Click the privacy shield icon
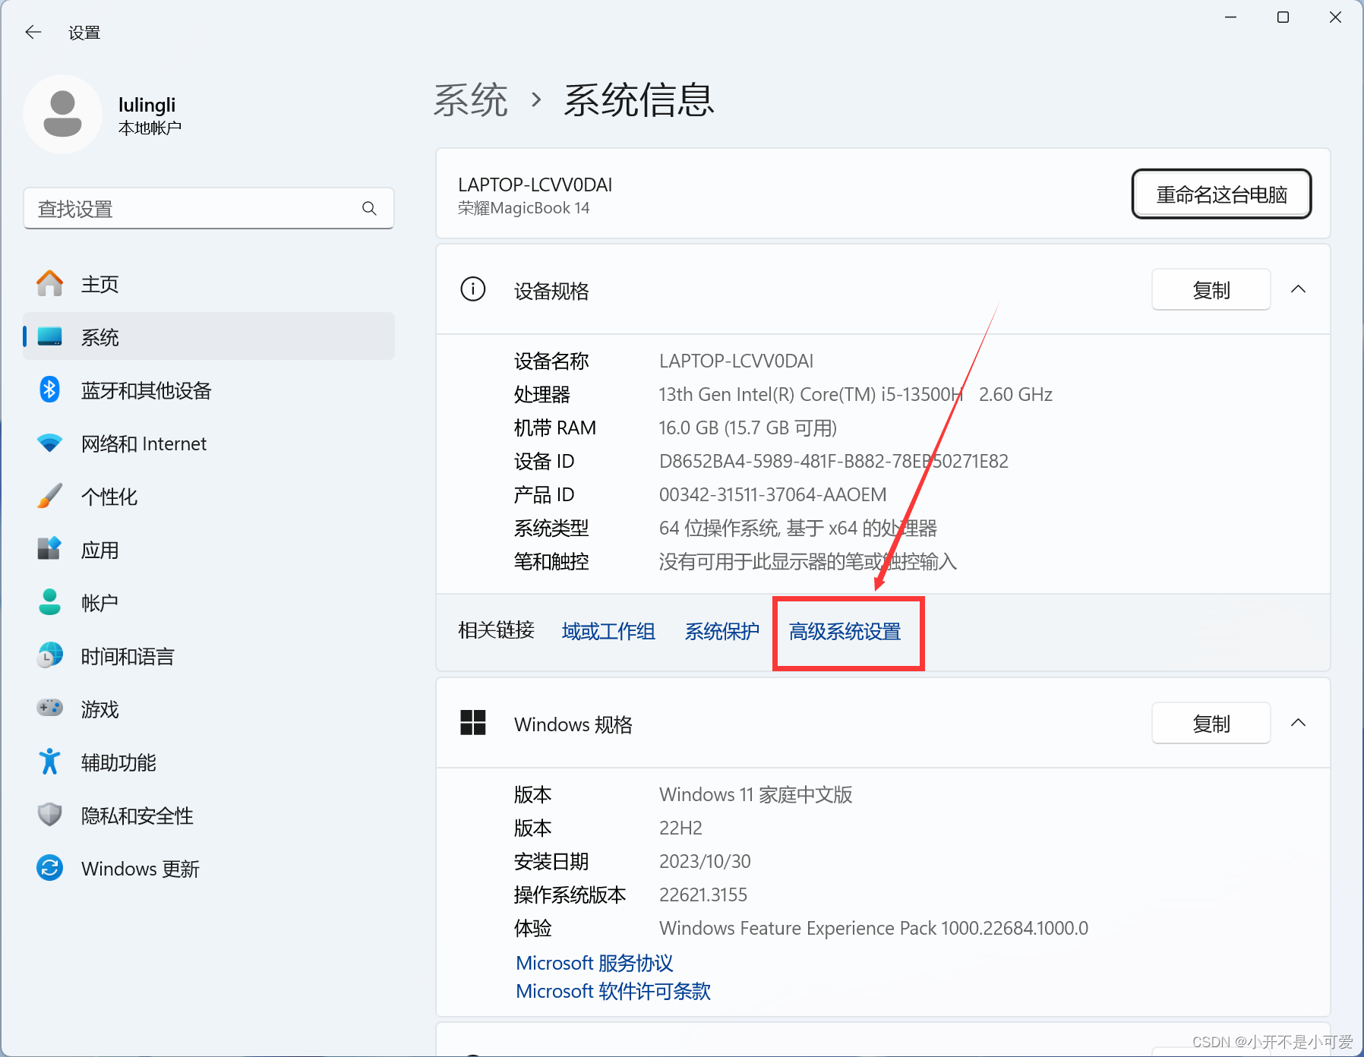 pos(50,815)
